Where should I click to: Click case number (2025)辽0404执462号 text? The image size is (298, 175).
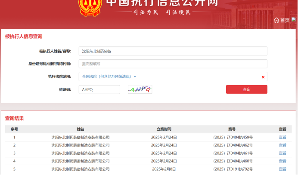(233, 145)
